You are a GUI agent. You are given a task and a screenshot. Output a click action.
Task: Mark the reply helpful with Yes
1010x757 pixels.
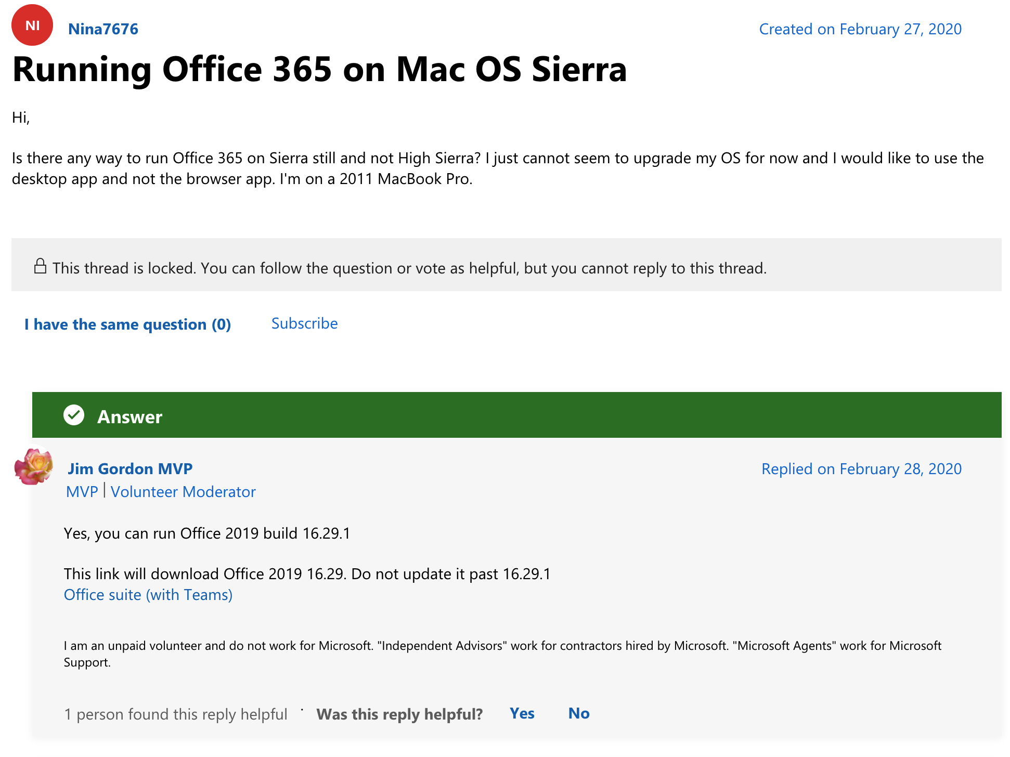[522, 713]
